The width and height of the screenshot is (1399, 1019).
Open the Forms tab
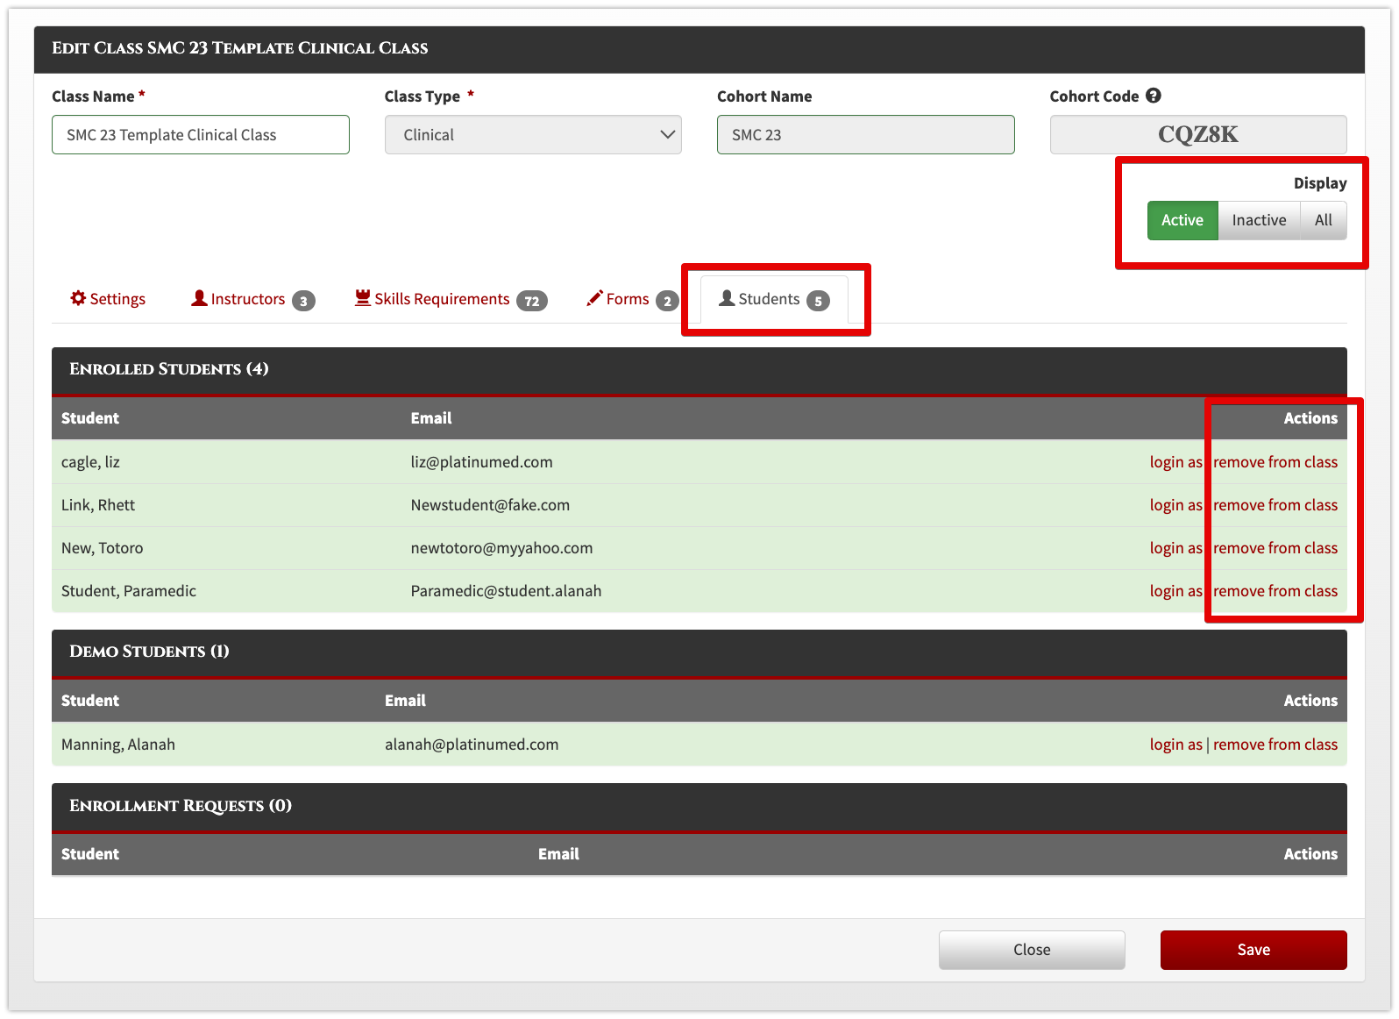tap(632, 299)
